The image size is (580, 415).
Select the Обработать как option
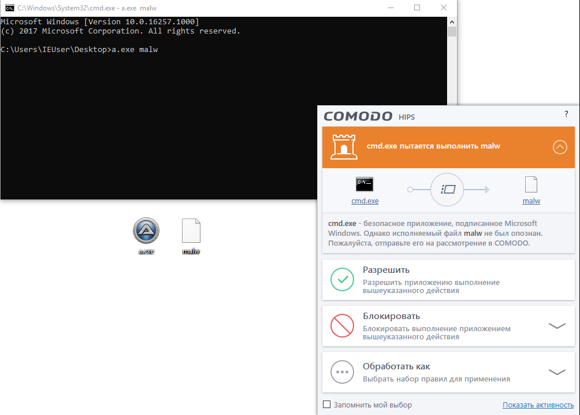click(x=448, y=372)
